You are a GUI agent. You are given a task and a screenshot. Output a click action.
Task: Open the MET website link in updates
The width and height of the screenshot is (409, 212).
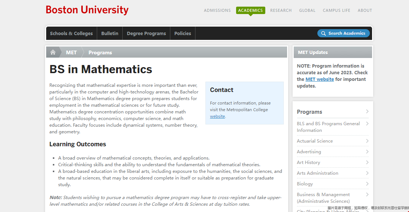[x=320, y=79]
